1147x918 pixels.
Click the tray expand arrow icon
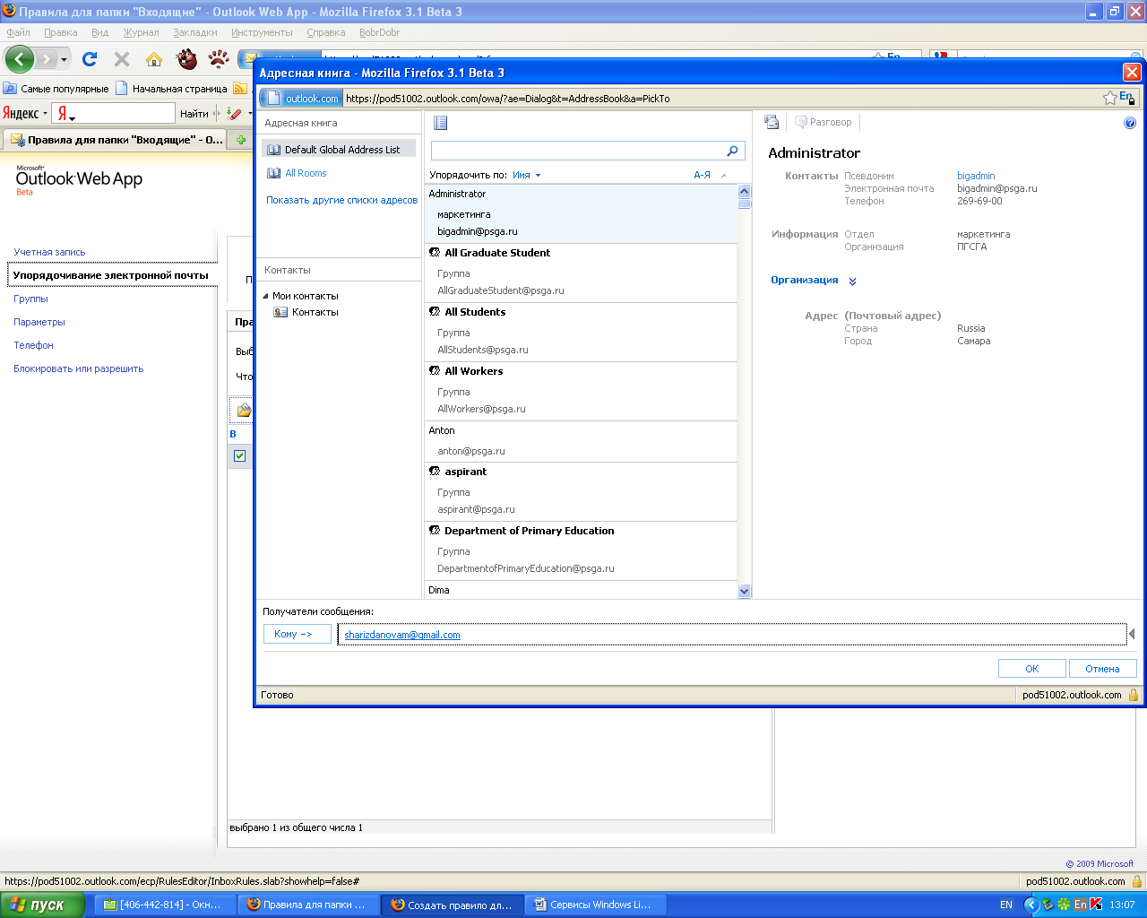(x=1031, y=905)
